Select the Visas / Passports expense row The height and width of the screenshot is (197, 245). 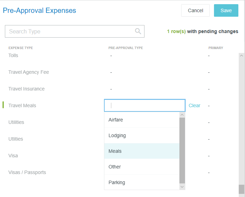click(27, 172)
